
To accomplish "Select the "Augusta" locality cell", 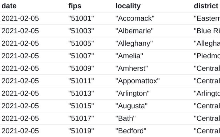I will pos(131,106).
